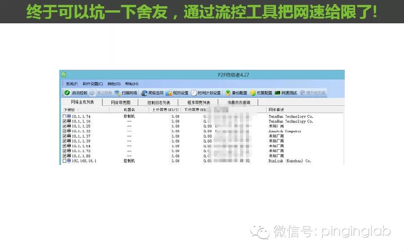Check the box for host 192.168.10.1
Screen dimensions: 404x252
(x=64, y=161)
